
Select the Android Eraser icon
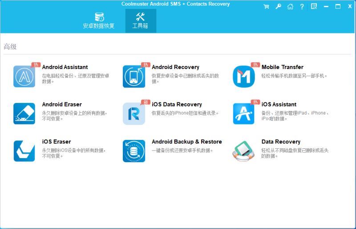click(x=24, y=114)
